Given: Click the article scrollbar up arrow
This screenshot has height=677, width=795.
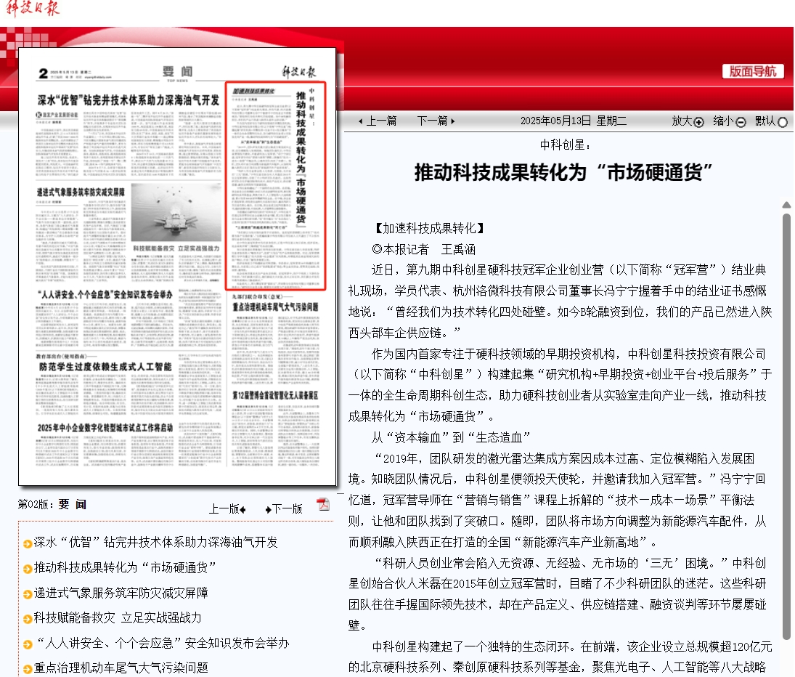Looking at the screenshot, I should click(x=786, y=205).
